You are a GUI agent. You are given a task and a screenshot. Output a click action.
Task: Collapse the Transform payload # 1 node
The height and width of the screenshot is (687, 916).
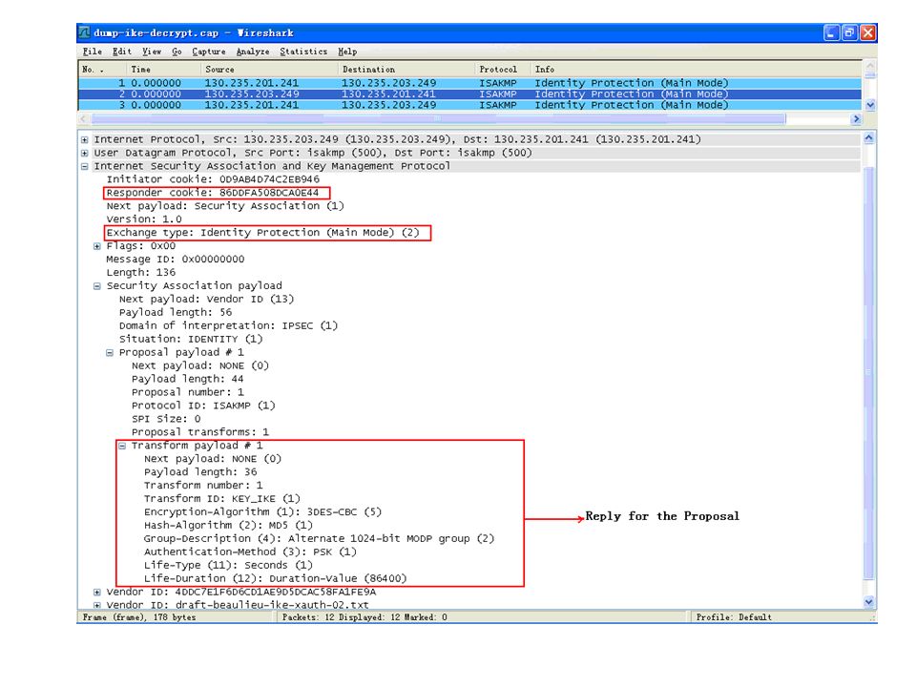click(x=122, y=446)
